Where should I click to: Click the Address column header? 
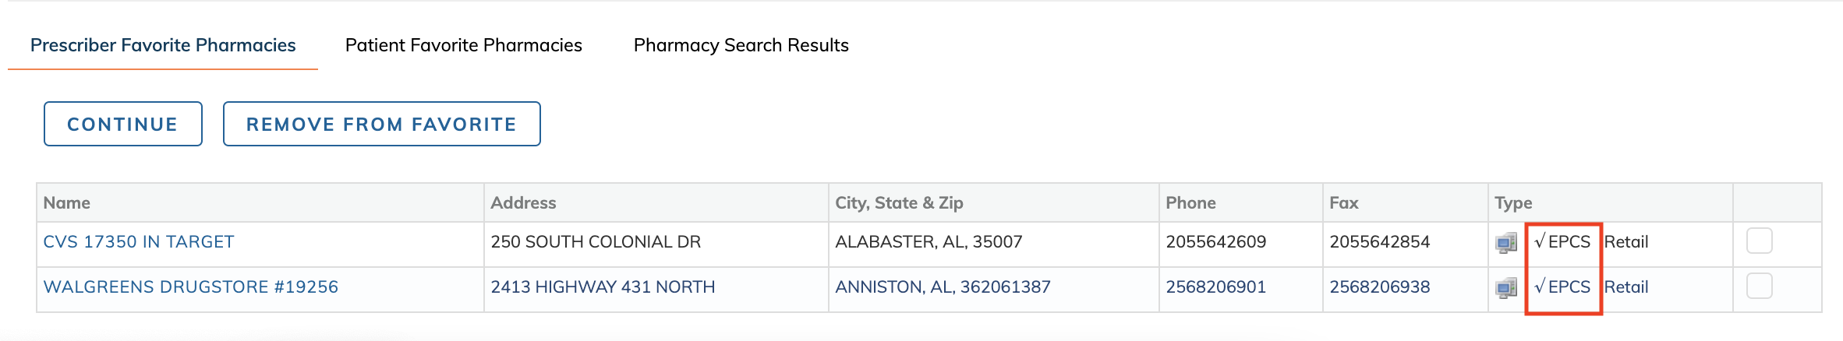click(523, 203)
